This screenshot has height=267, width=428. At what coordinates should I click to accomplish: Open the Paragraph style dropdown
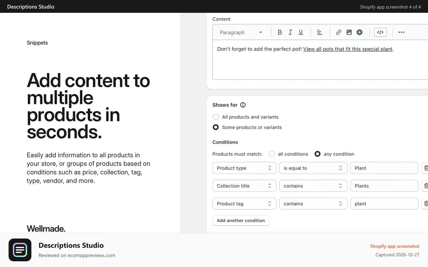point(241,32)
